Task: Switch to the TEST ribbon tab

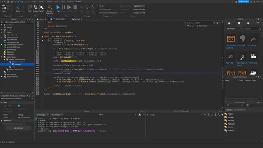Action: tap(57, 2)
